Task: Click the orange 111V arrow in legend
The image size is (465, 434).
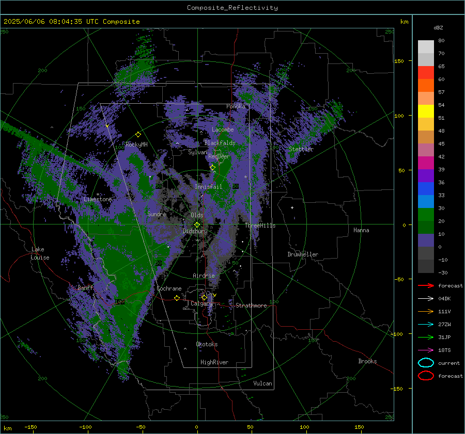Action: [x=426, y=311]
